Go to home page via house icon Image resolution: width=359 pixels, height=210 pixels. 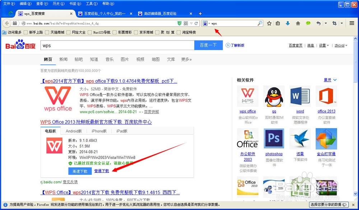pyautogui.click(x=298, y=23)
